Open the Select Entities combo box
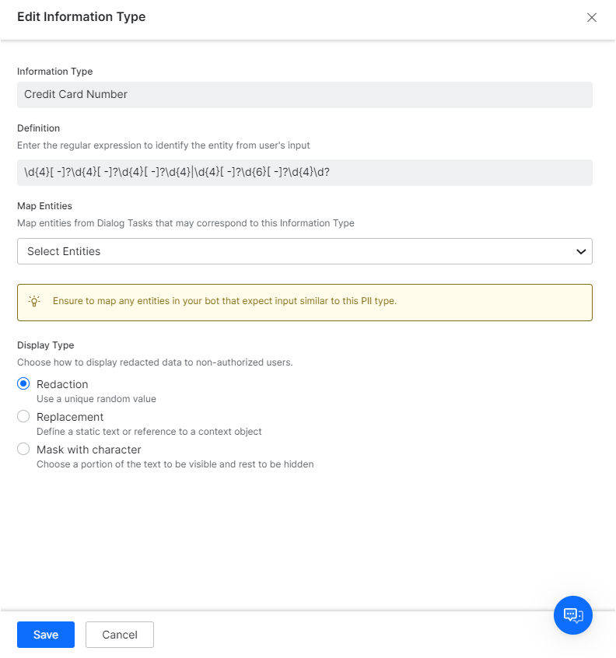 click(305, 251)
